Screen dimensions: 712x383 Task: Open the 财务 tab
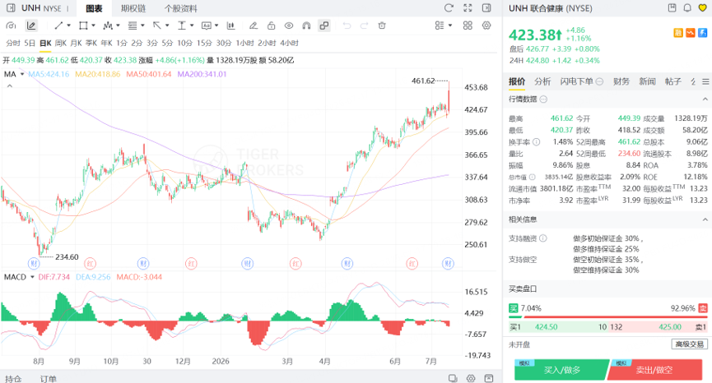(x=621, y=81)
